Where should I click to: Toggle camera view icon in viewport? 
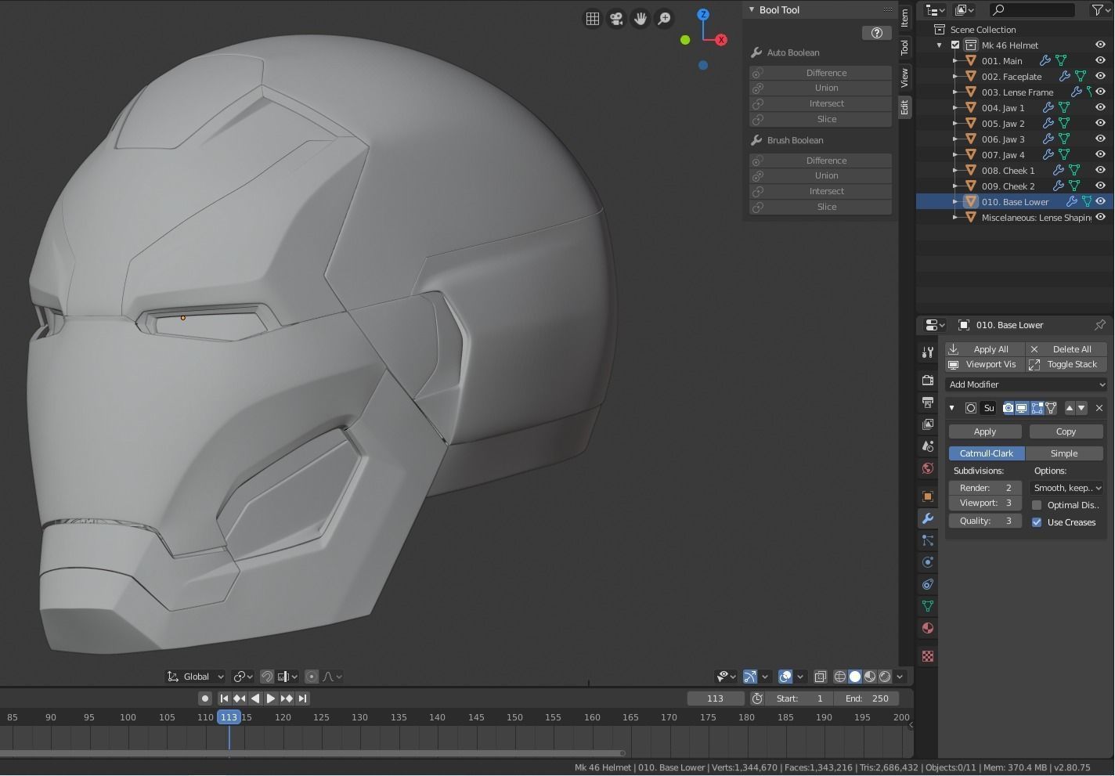coord(616,19)
